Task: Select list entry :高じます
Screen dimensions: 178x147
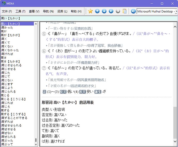Action: point(7,84)
